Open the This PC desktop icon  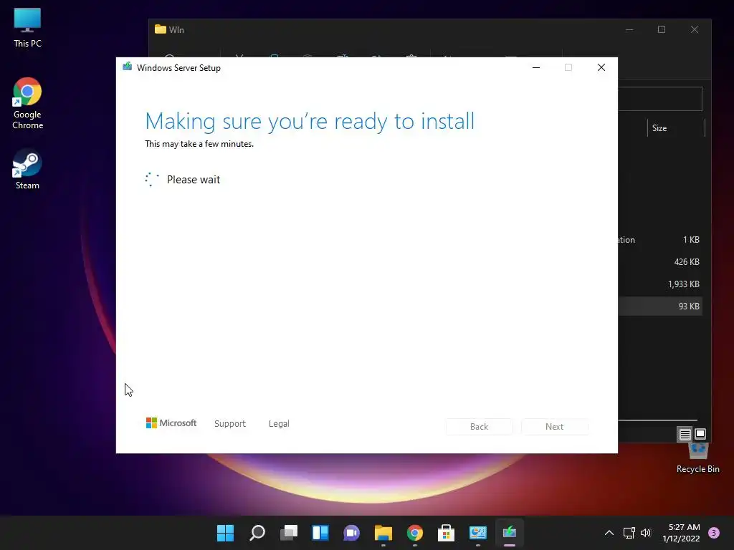pyautogui.click(x=27, y=28)
